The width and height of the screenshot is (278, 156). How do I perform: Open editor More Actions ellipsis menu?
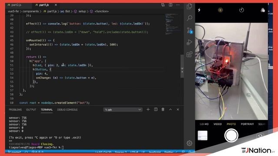[178, 5]
